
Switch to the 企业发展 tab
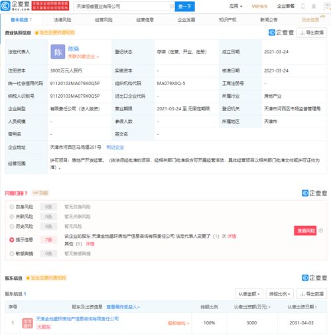[186, 20]
